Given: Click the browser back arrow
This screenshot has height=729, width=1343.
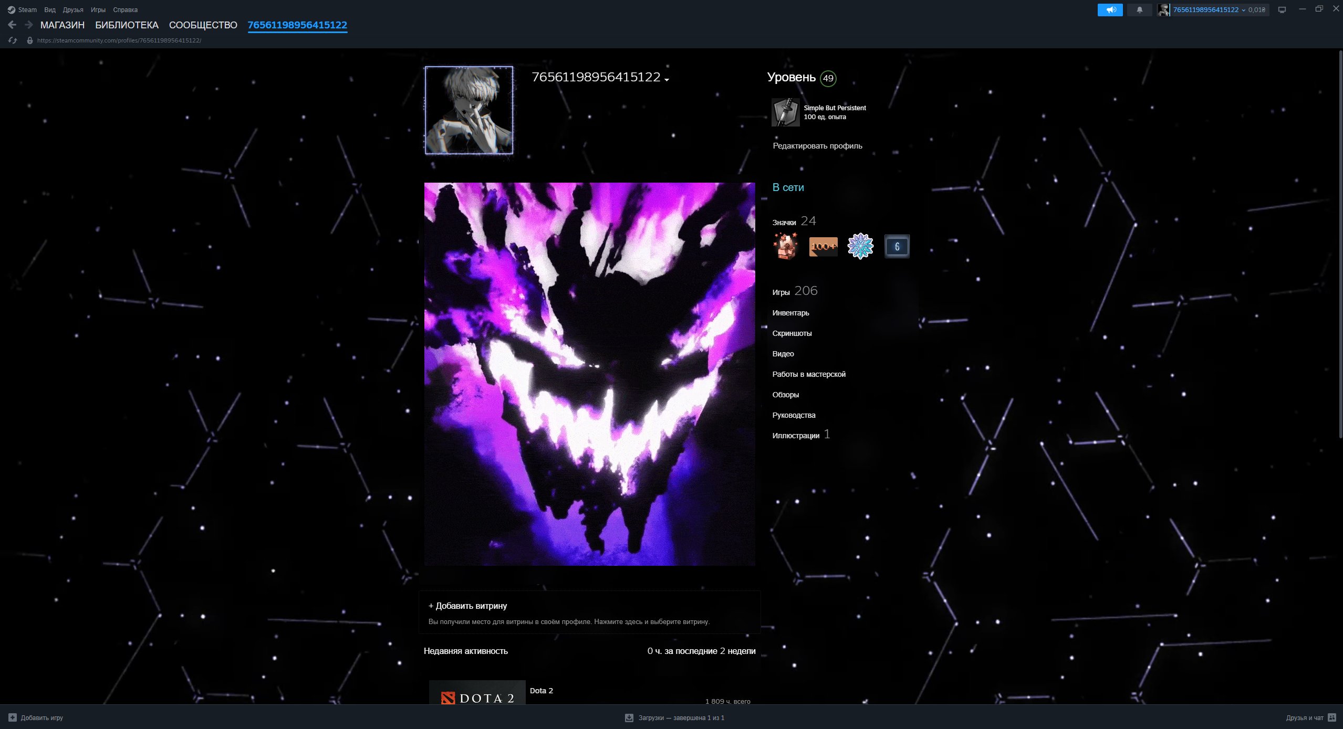Looking at the screenshot, I should coord(12,25).
